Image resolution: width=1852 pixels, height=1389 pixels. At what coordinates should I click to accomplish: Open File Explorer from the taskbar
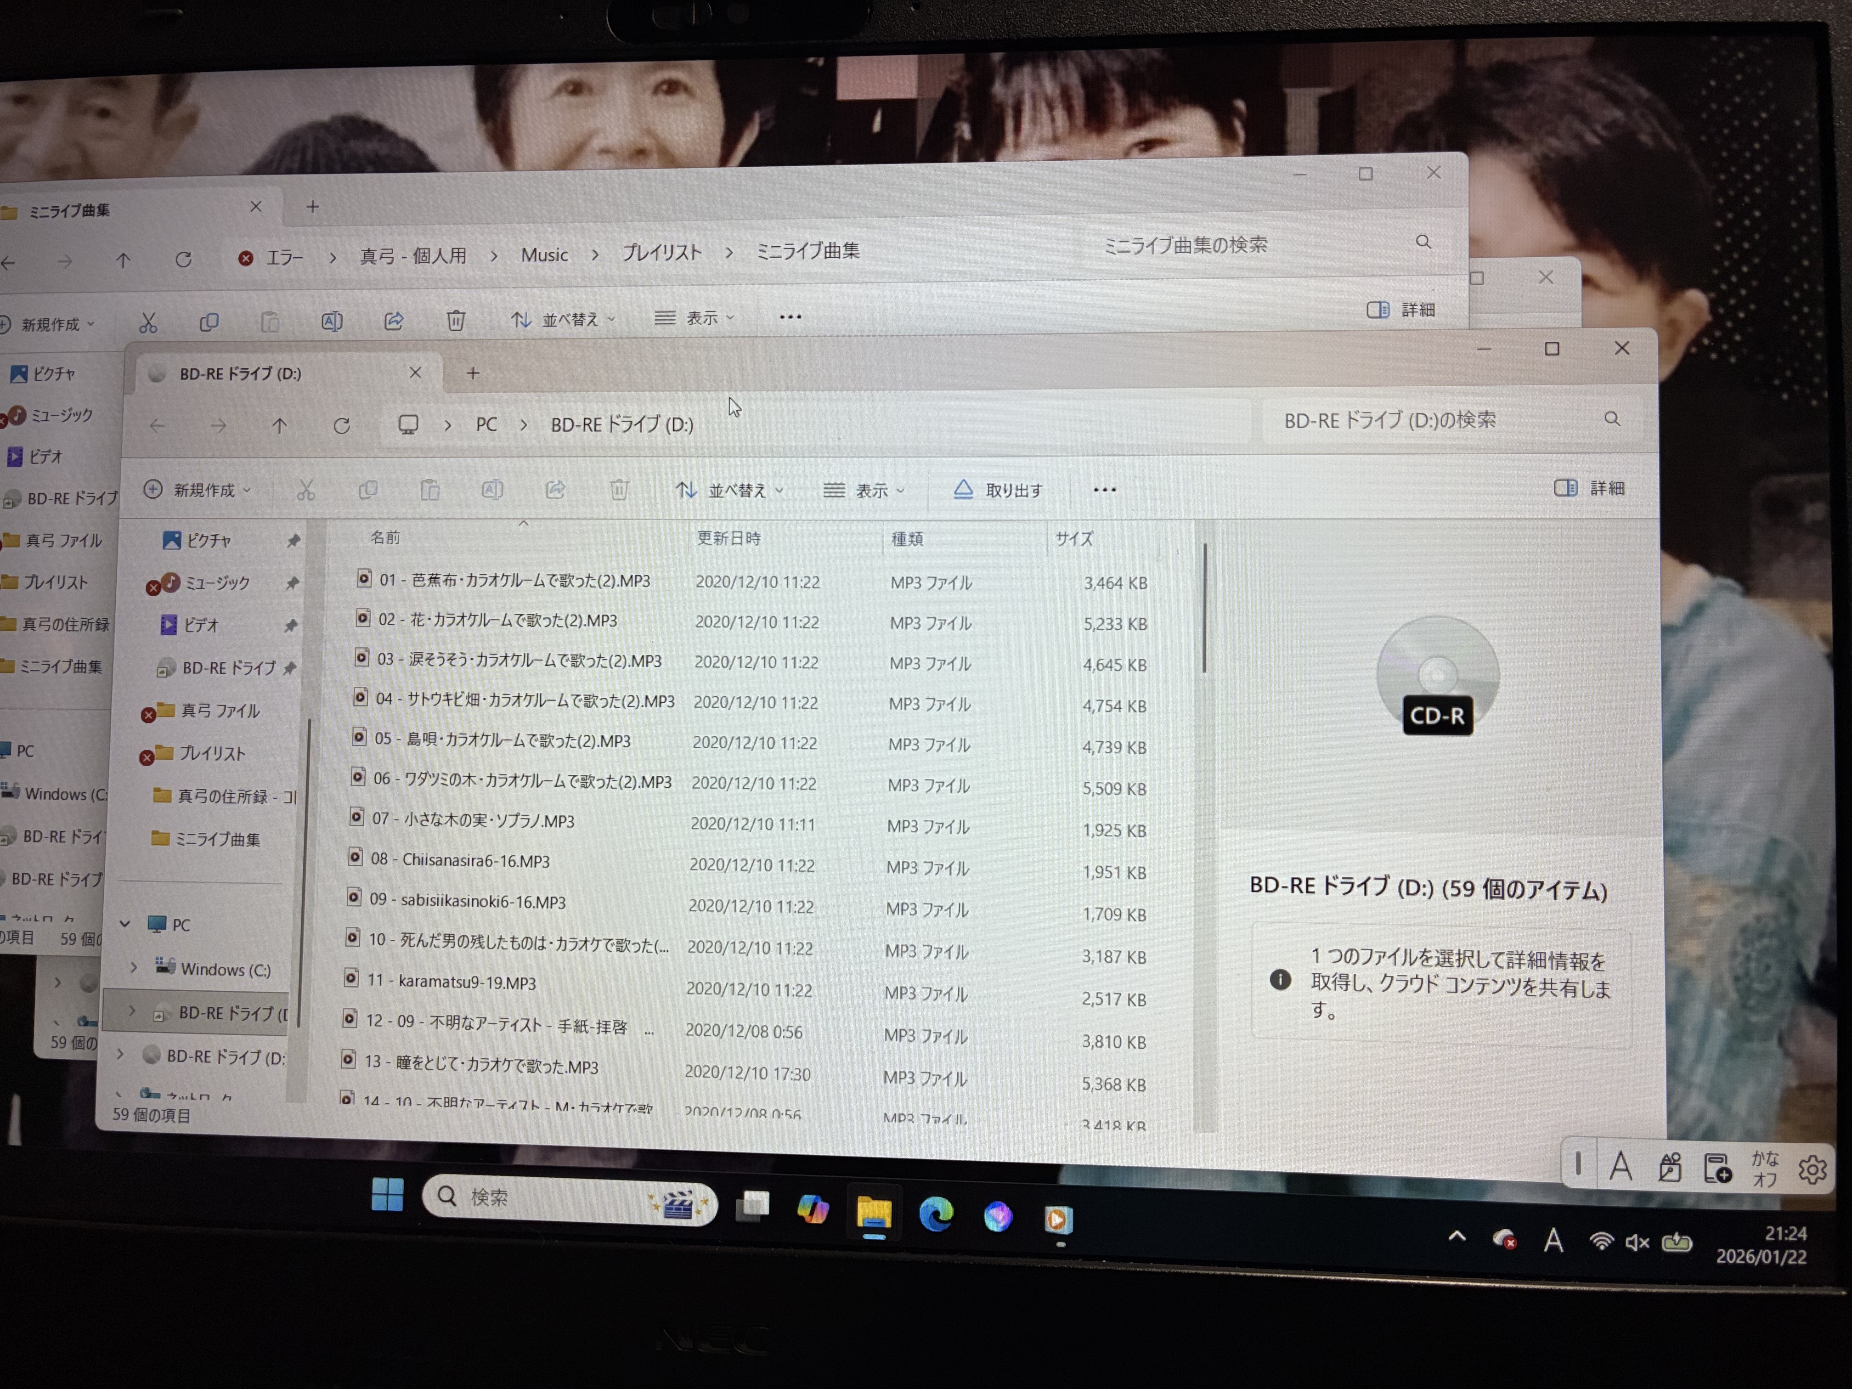tap(873, 1212)
